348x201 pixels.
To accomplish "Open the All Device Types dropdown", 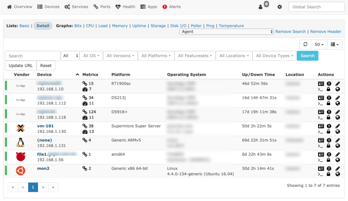I will (x=275, y=55).
